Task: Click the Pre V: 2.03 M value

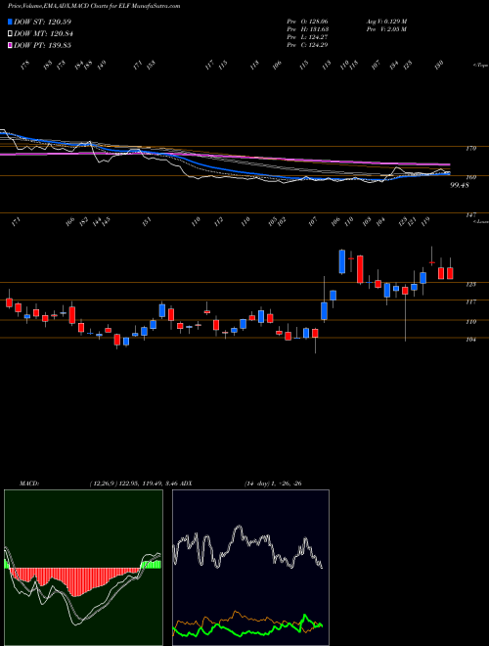Action: pos(386,28)
